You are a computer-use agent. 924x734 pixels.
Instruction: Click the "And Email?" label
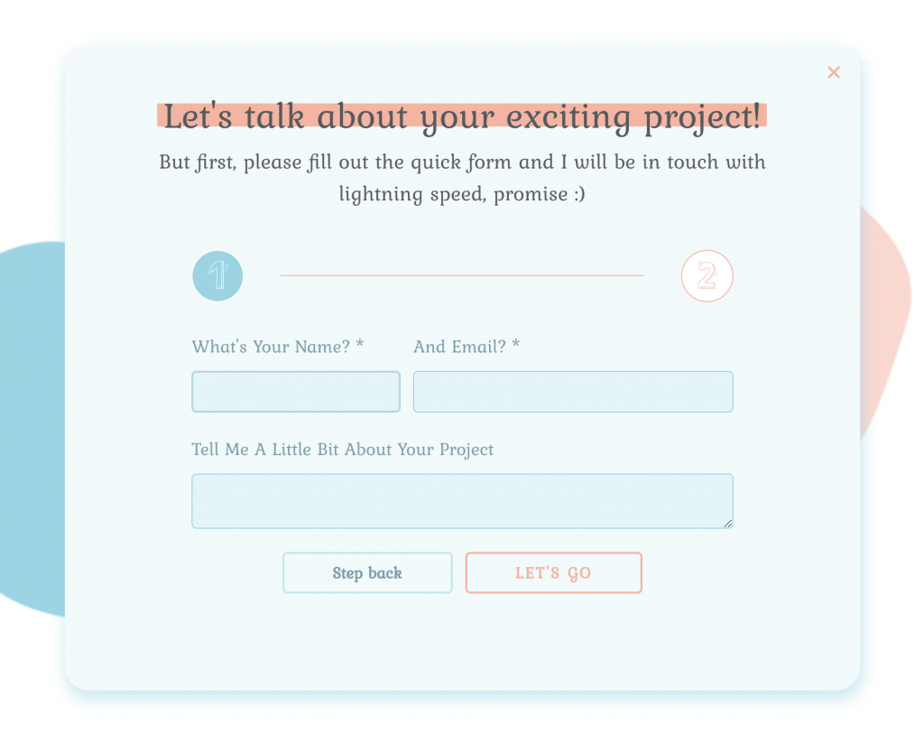[459, 347]
